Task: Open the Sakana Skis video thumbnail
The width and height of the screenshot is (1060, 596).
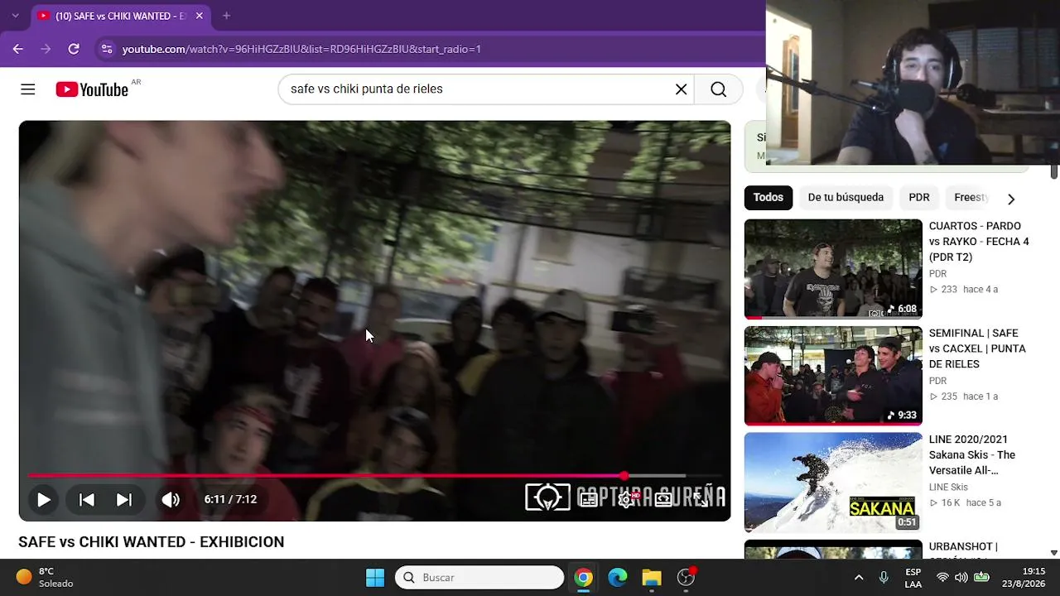Action: (x=833, y=483)
